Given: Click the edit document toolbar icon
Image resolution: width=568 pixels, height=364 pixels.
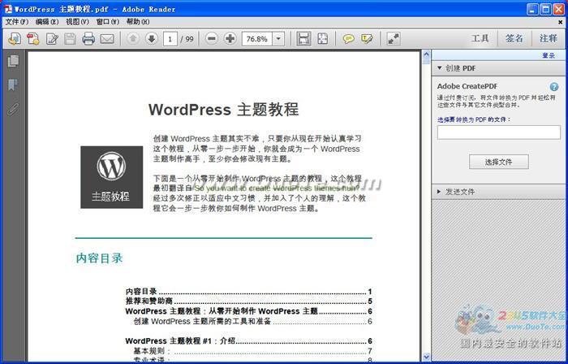Looking at the screenshot, I should click(52, 38).
